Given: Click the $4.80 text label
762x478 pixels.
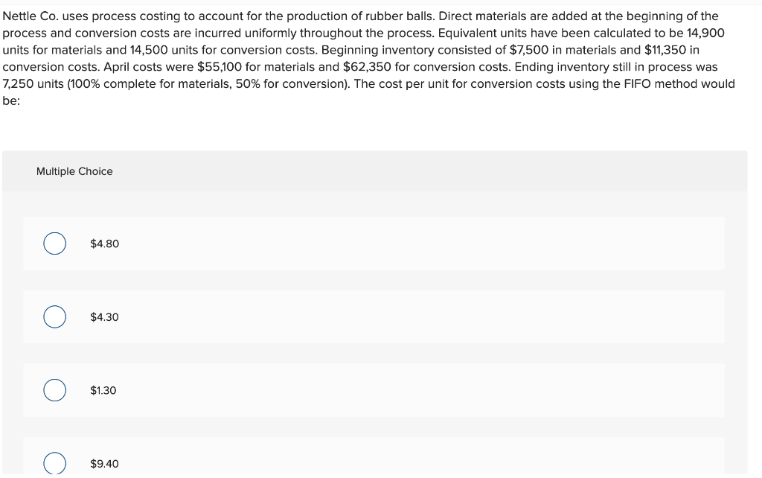Looking at the screenshot, I should (x=103, y=242).
